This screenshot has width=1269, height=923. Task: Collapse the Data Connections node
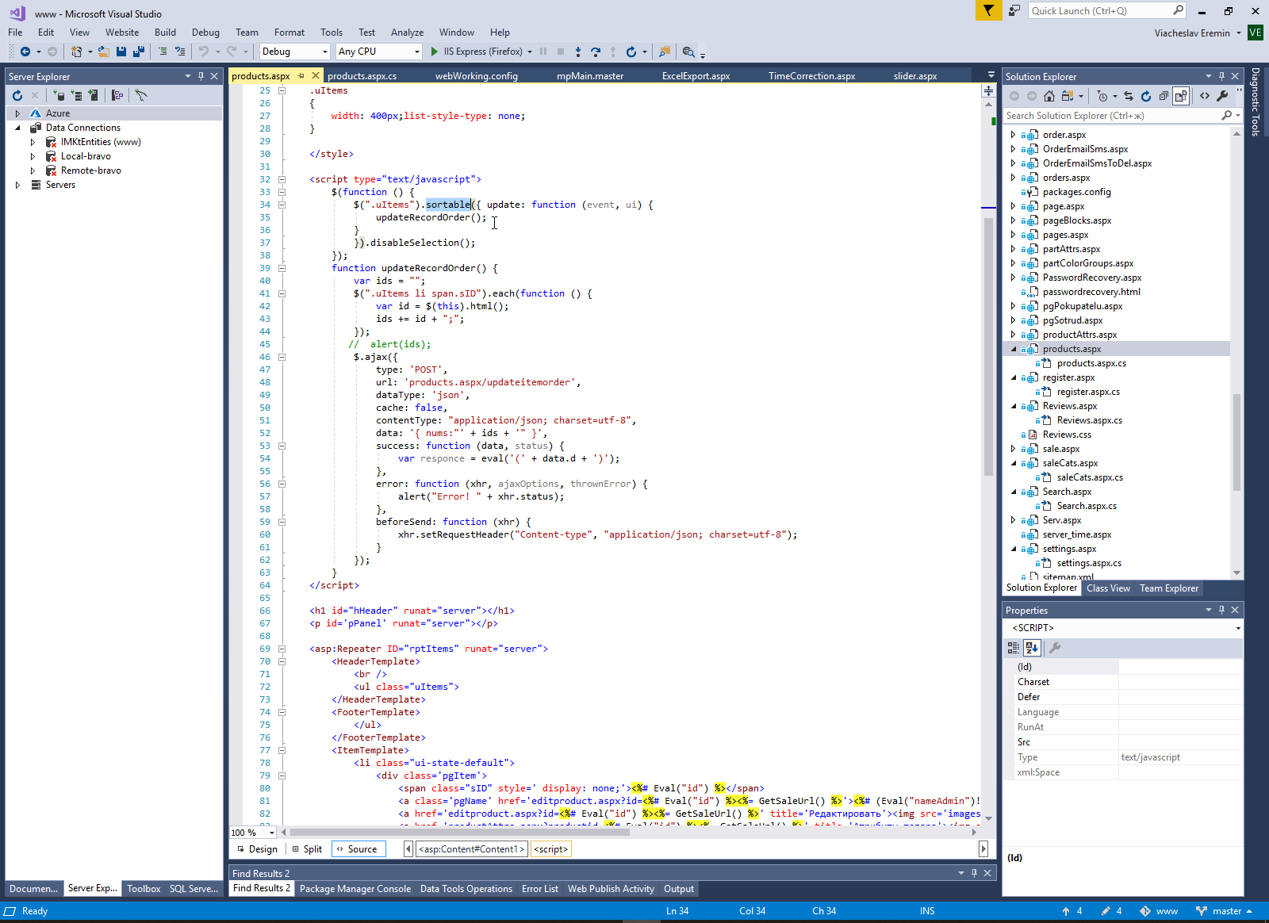click(17, 128)
